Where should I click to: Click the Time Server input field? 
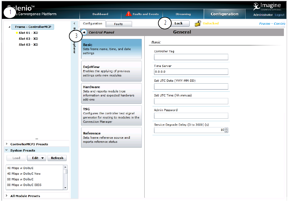coord(191,72)
